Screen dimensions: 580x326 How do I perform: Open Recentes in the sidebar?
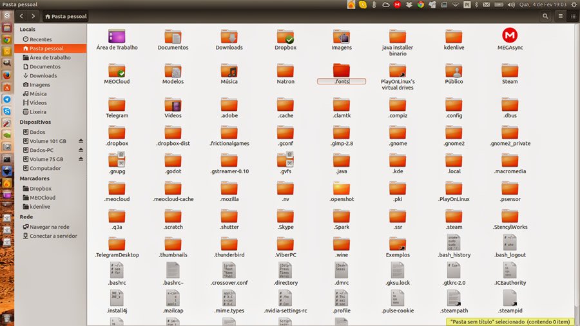click(x=40, y=39)
